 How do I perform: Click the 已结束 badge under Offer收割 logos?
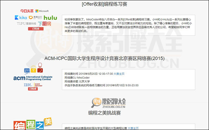pyautogui.click(x=36, y=29)
